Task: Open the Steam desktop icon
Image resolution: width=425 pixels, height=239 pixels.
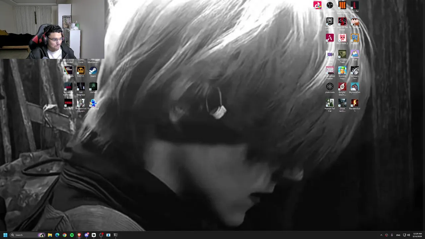Action: coord(93,72)
